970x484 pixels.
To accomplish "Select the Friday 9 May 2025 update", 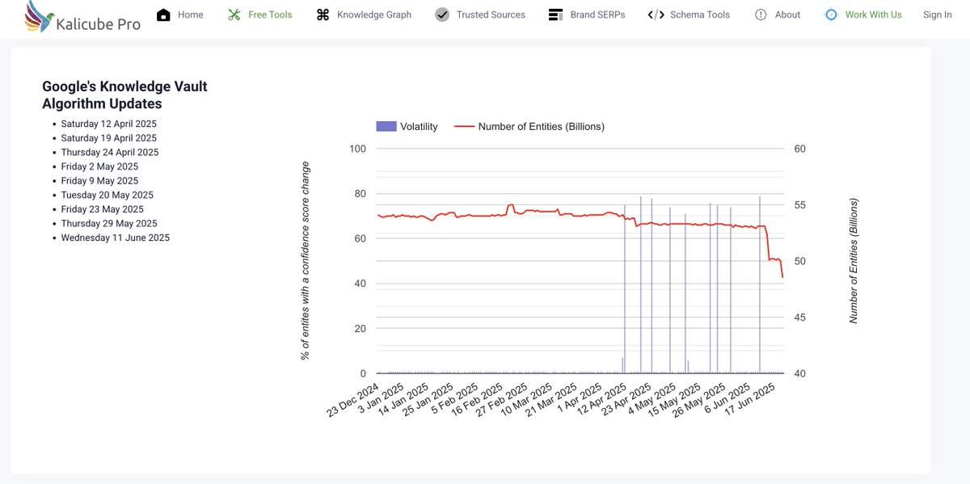I will click(x=99, y=180).
